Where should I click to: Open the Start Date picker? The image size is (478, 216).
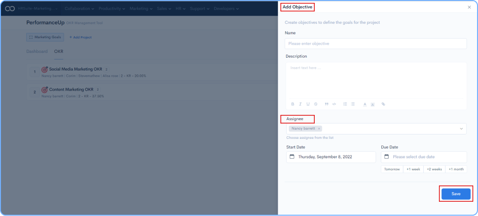click(x=331, y=157)
